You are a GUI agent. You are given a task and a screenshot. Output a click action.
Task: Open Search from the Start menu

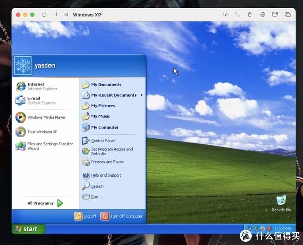[112, 186]
